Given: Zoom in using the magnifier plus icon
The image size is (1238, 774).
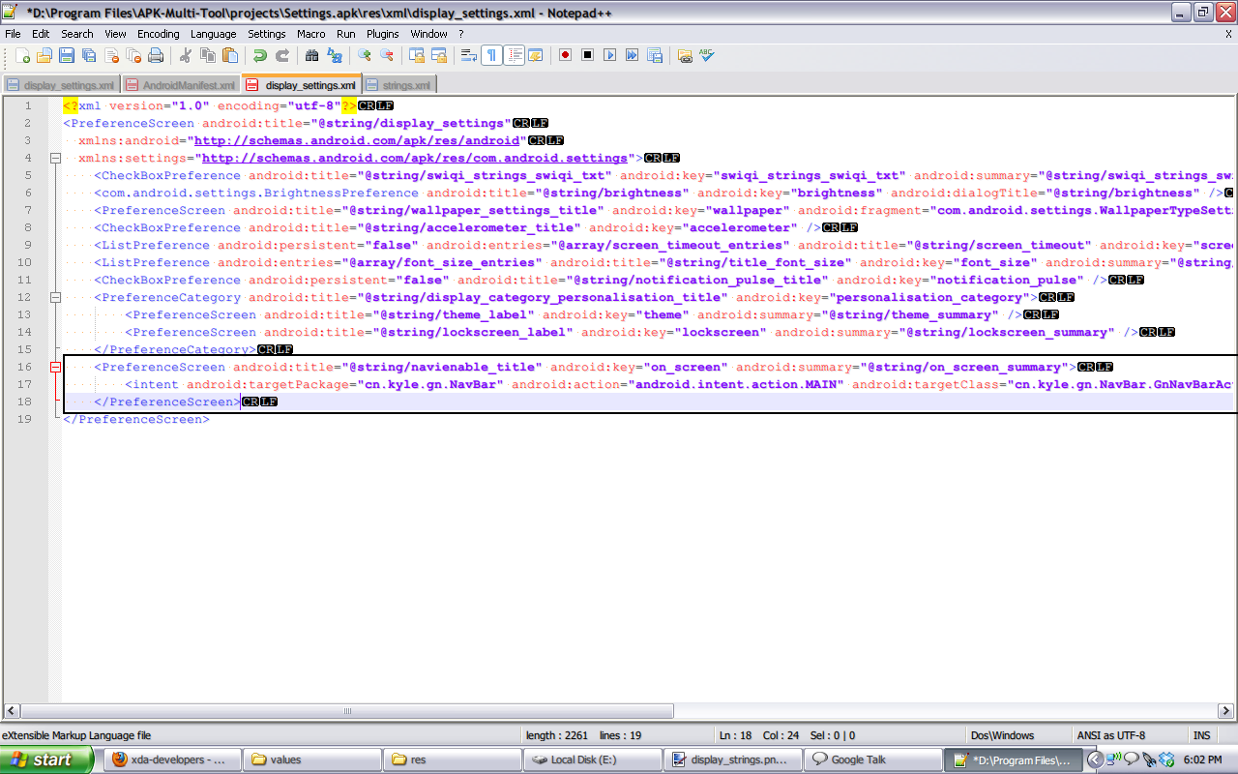Looking at the screenshot, I should coord(365,55).
